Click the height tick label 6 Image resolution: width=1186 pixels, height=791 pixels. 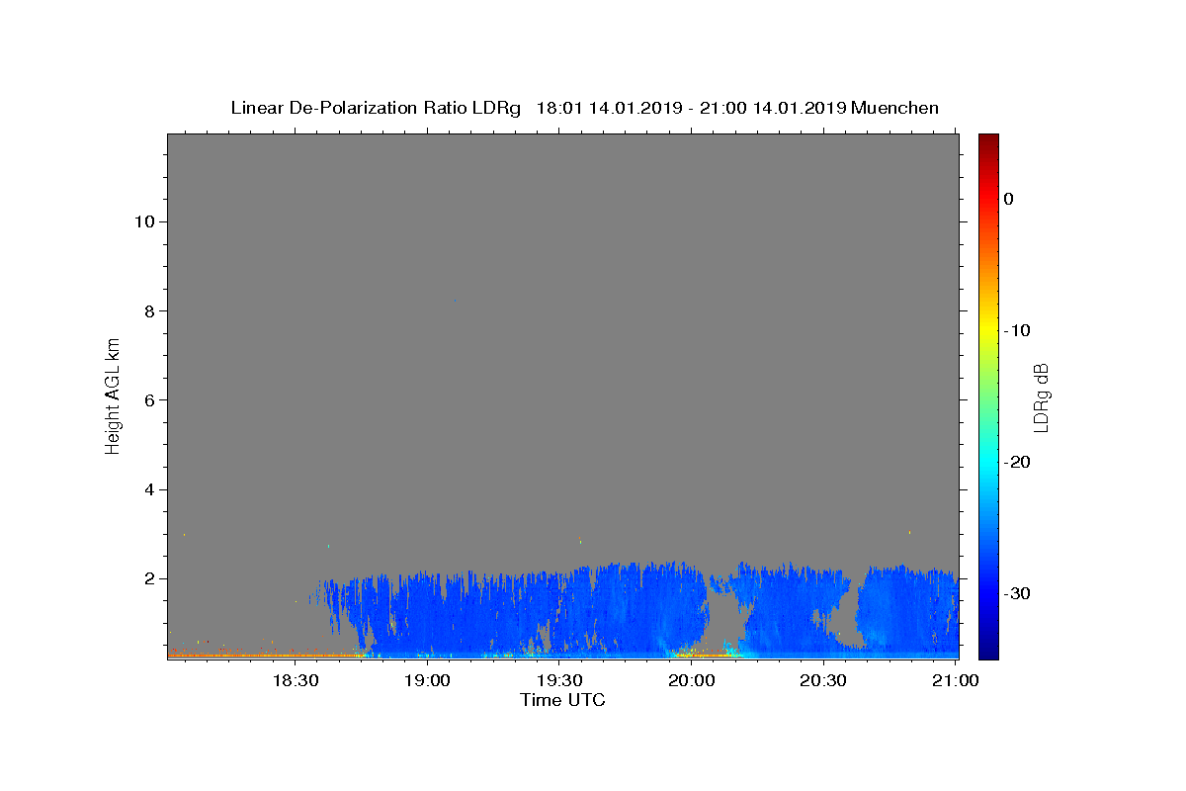pos(148,399)
